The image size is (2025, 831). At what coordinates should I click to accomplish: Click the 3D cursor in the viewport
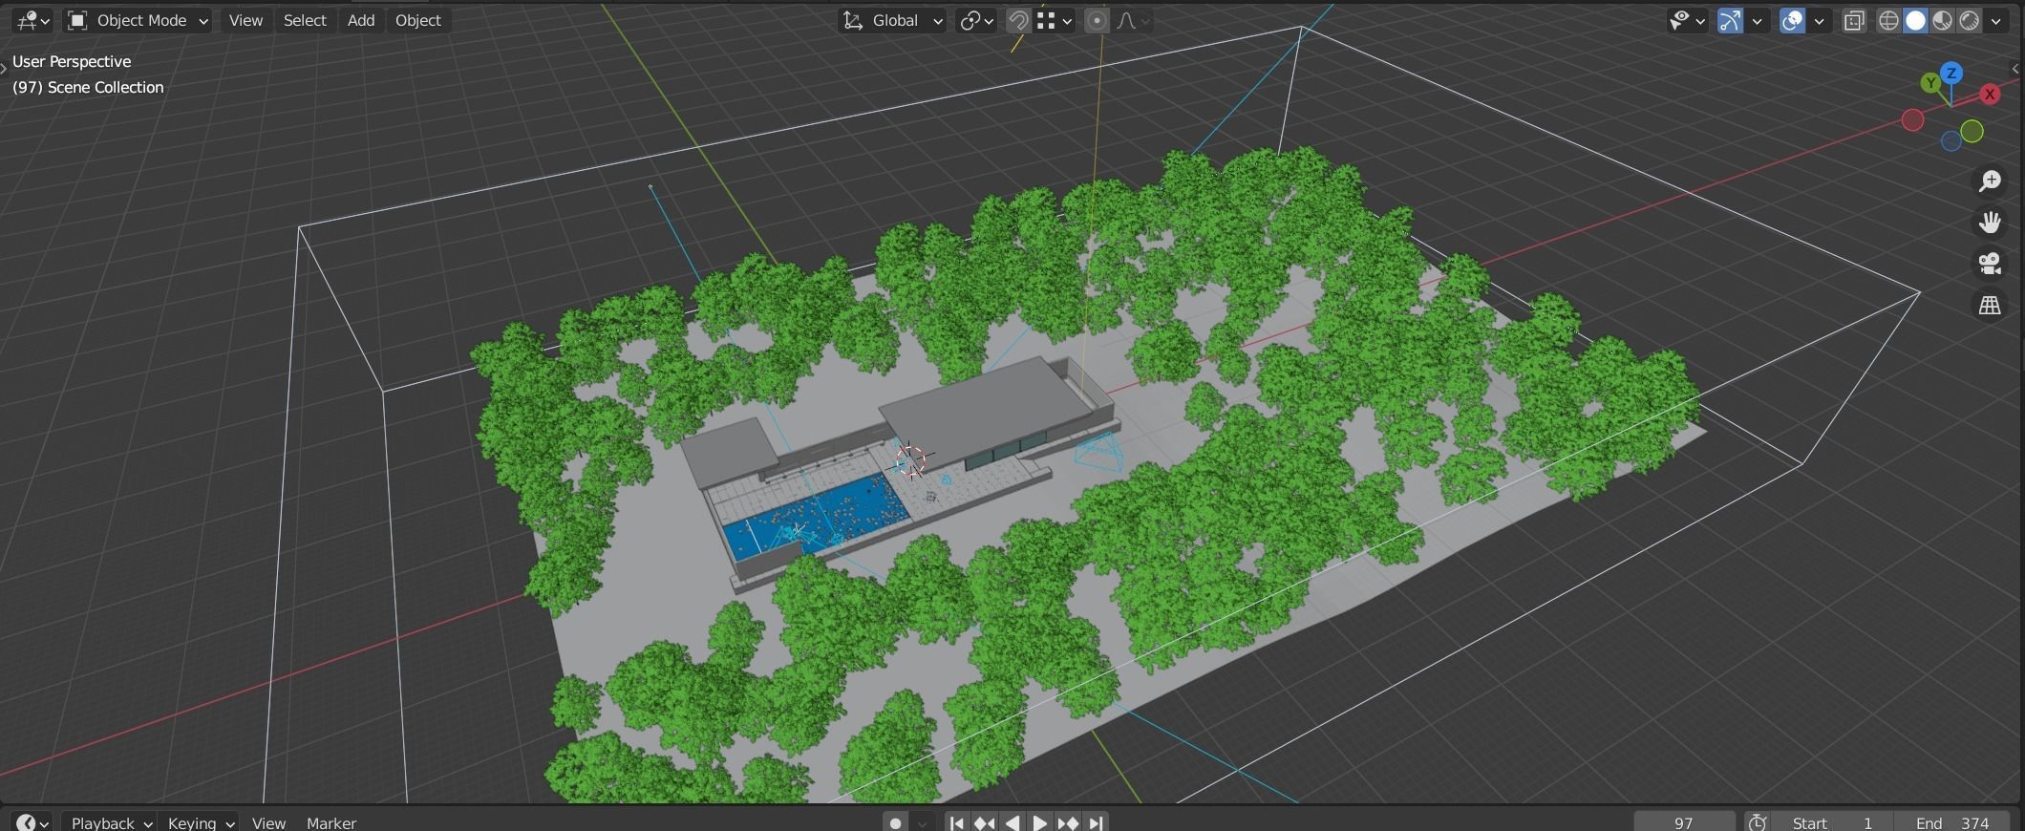(911, 461)
